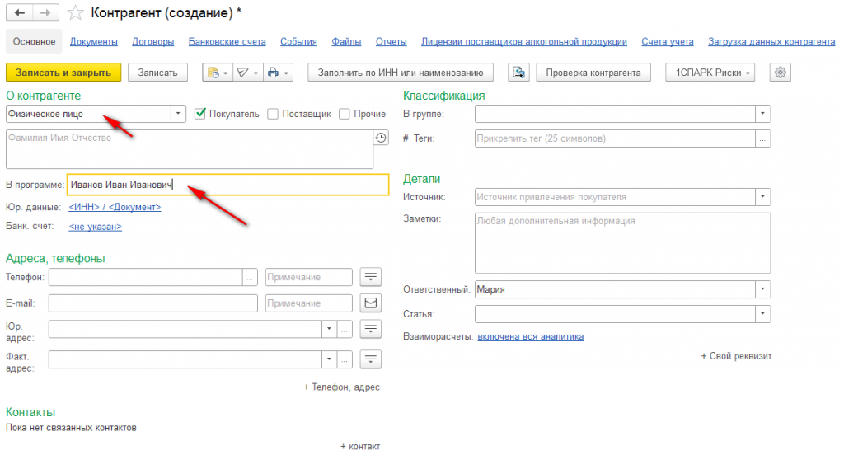The image size is (844, 469).
Task: Click the Примечание field beside Телефон
Action: (x=309, y=277)
